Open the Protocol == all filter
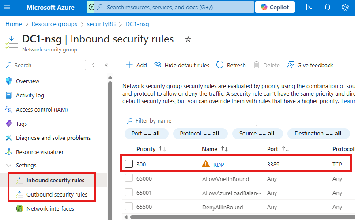The image size is (355, 220). click(200, 134)
